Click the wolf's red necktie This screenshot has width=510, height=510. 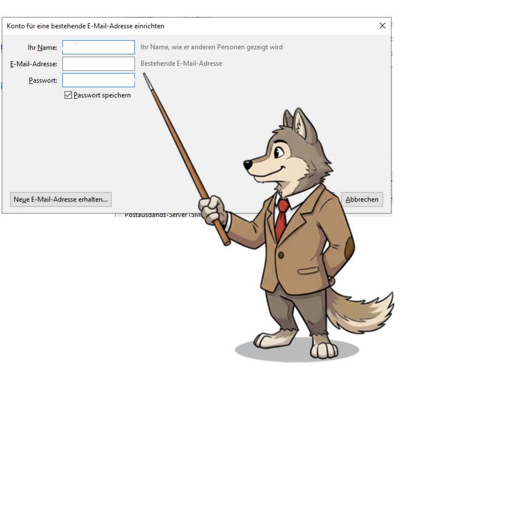(x=281, y=218)
